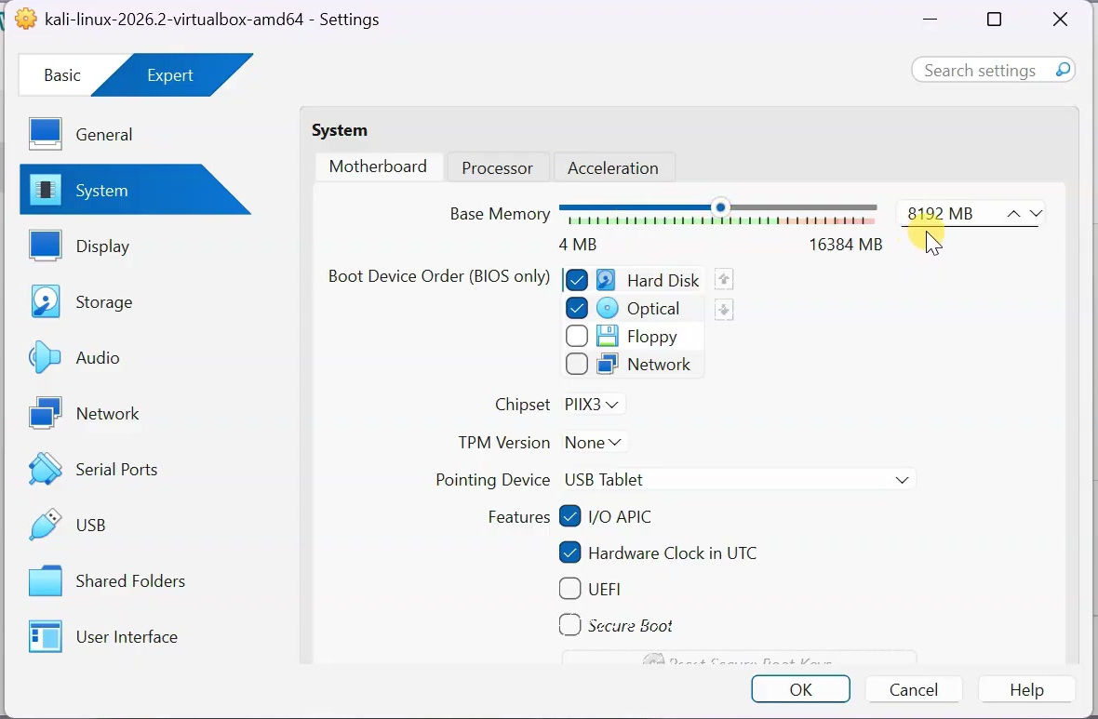
Task: Open General settings monitor icon
Action: pyautogui.click(x=46, y=134)
